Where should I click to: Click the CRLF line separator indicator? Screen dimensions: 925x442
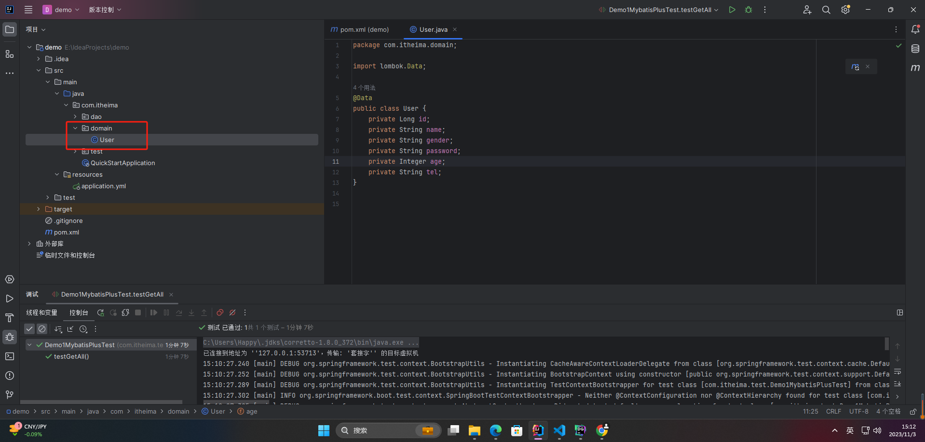833,412
